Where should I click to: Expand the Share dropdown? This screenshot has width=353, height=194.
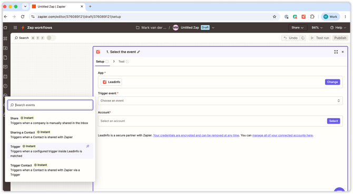tap(297, 28)
